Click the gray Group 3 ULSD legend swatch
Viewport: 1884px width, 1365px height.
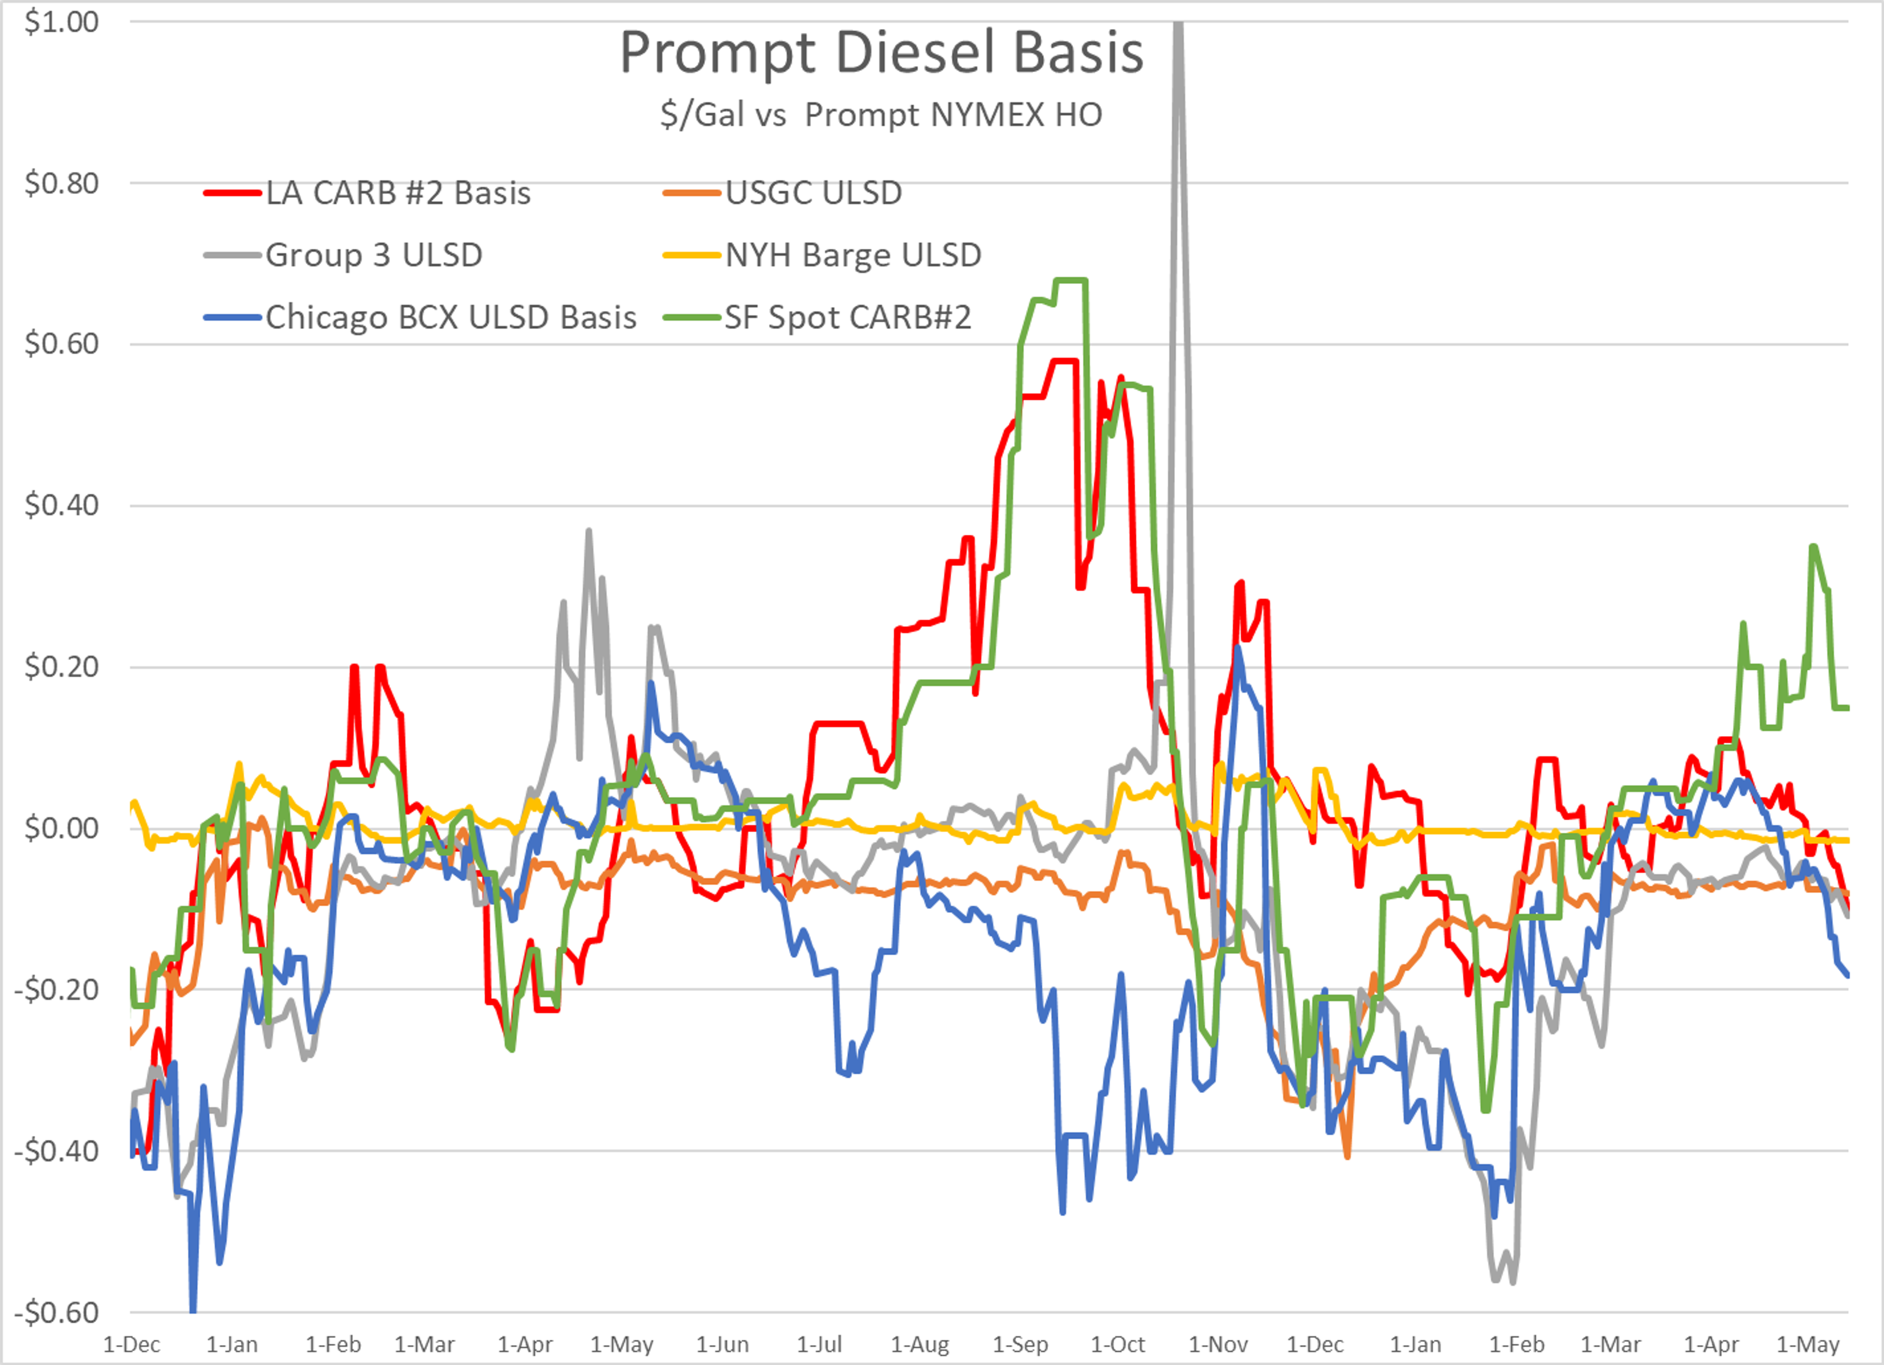233,255
